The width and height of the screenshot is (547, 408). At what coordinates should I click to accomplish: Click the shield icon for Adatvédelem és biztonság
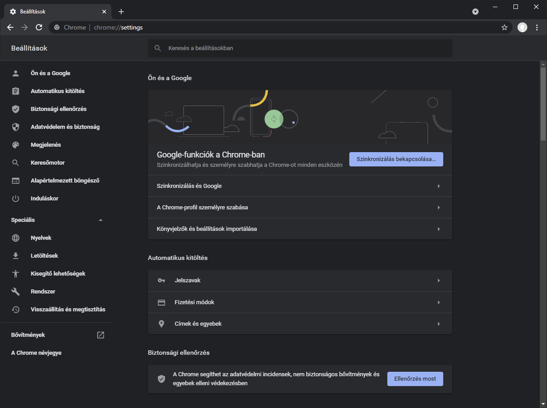pyautogui.click(x=16, y=127)
